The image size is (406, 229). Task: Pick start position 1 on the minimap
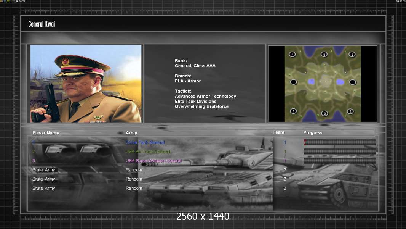[293, 111]
